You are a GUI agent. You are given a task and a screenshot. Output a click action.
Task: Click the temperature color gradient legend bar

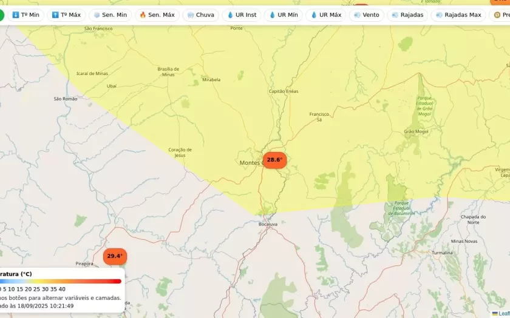[61, 281]
